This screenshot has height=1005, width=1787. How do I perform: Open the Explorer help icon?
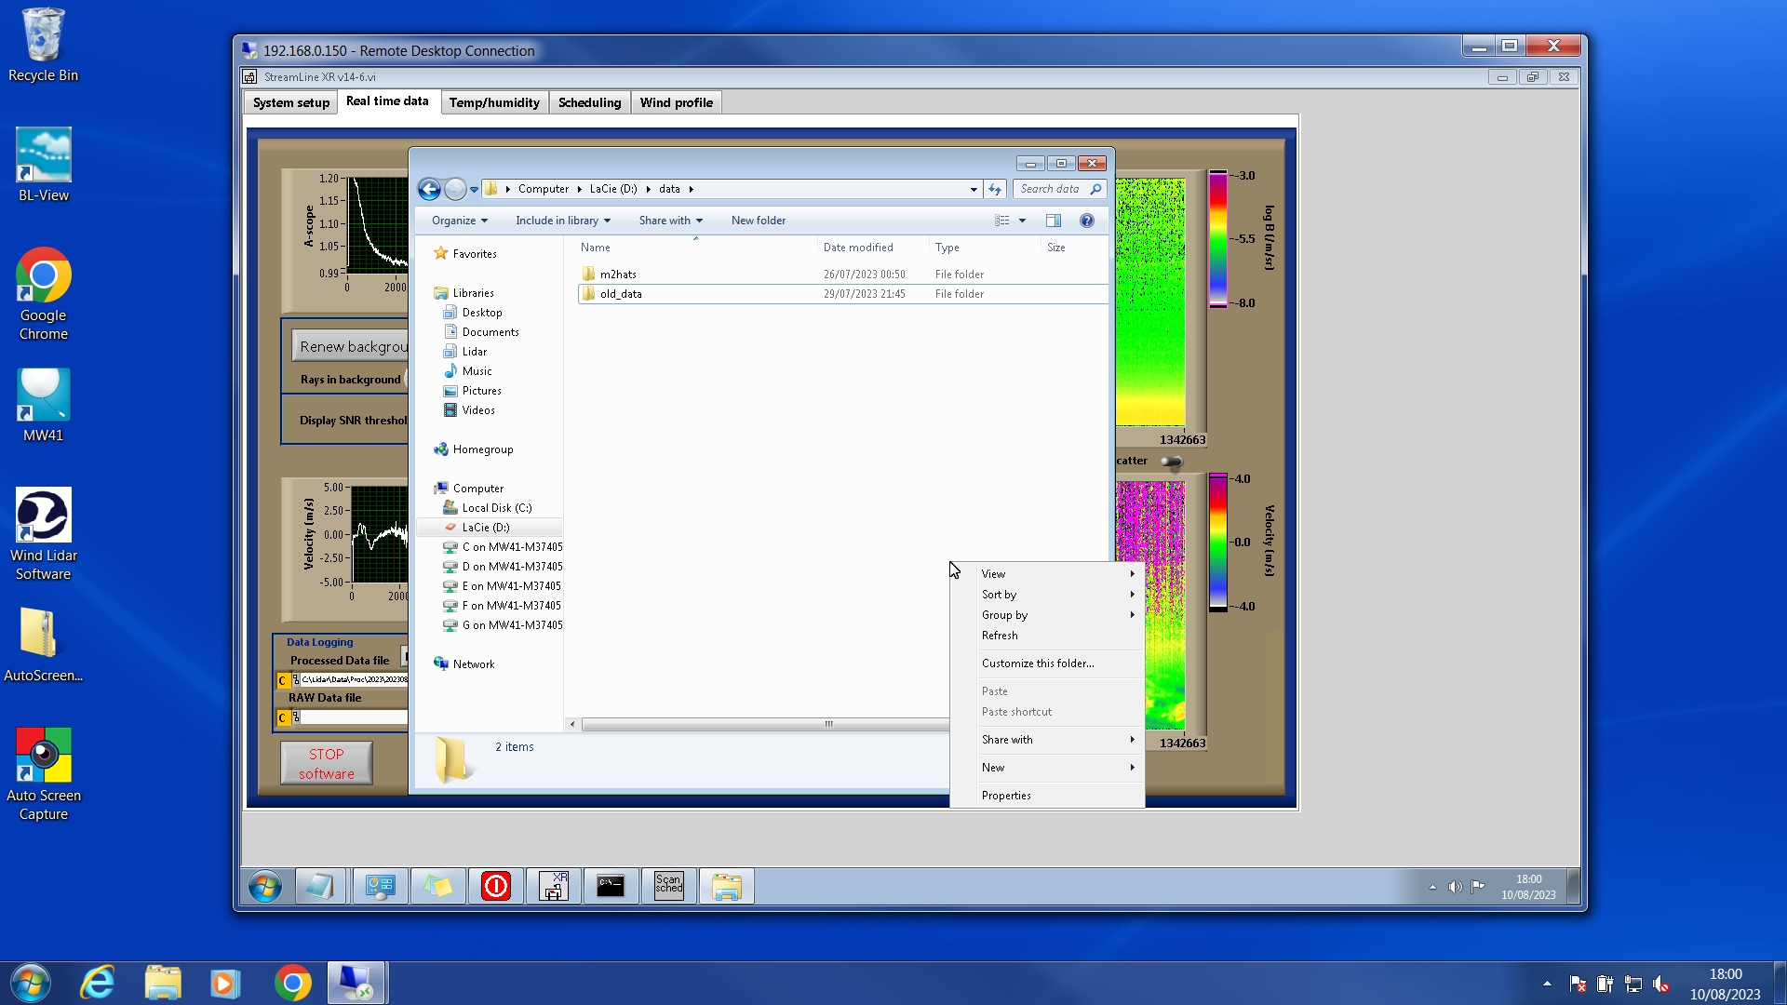pyautogui.click(x=1086, y=221)
